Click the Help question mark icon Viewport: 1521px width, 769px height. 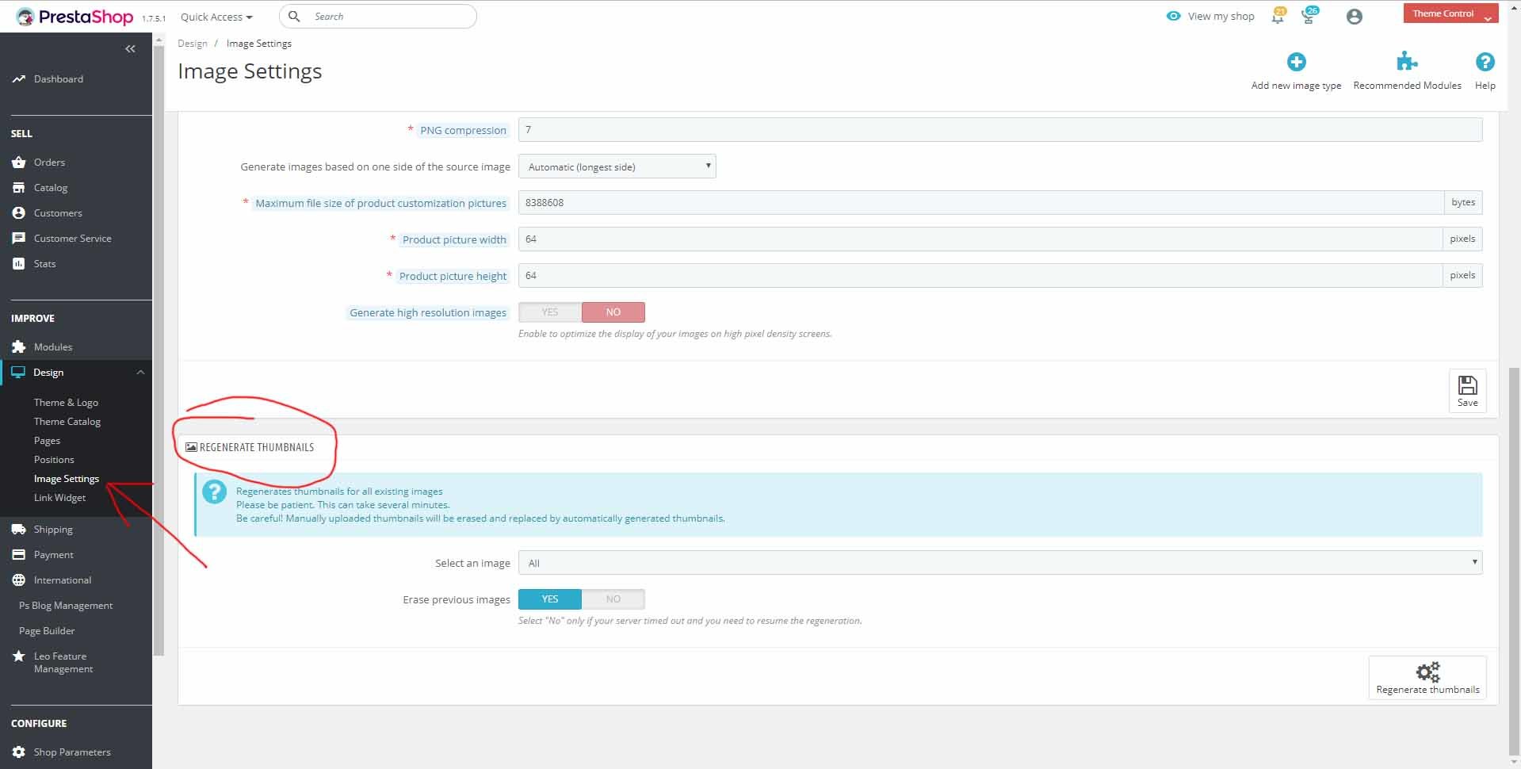pos(1485,62)
